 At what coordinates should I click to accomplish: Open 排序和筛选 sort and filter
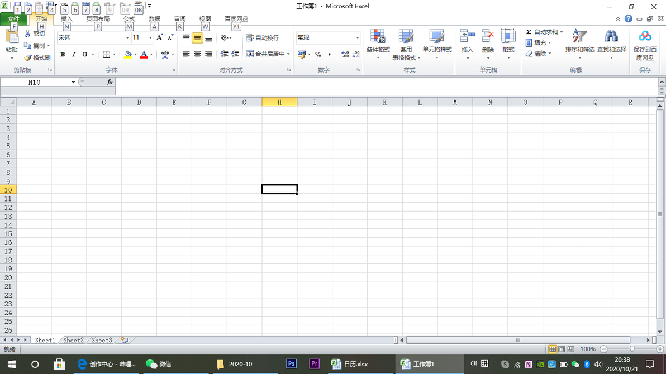pos(580,44)
